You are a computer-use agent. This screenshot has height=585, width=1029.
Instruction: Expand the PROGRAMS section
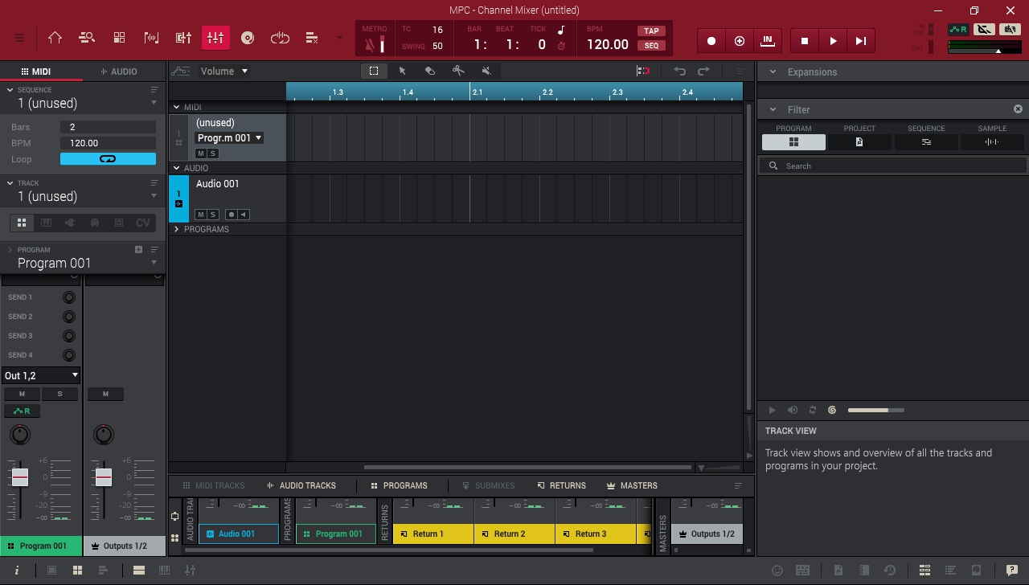point(177,229)
